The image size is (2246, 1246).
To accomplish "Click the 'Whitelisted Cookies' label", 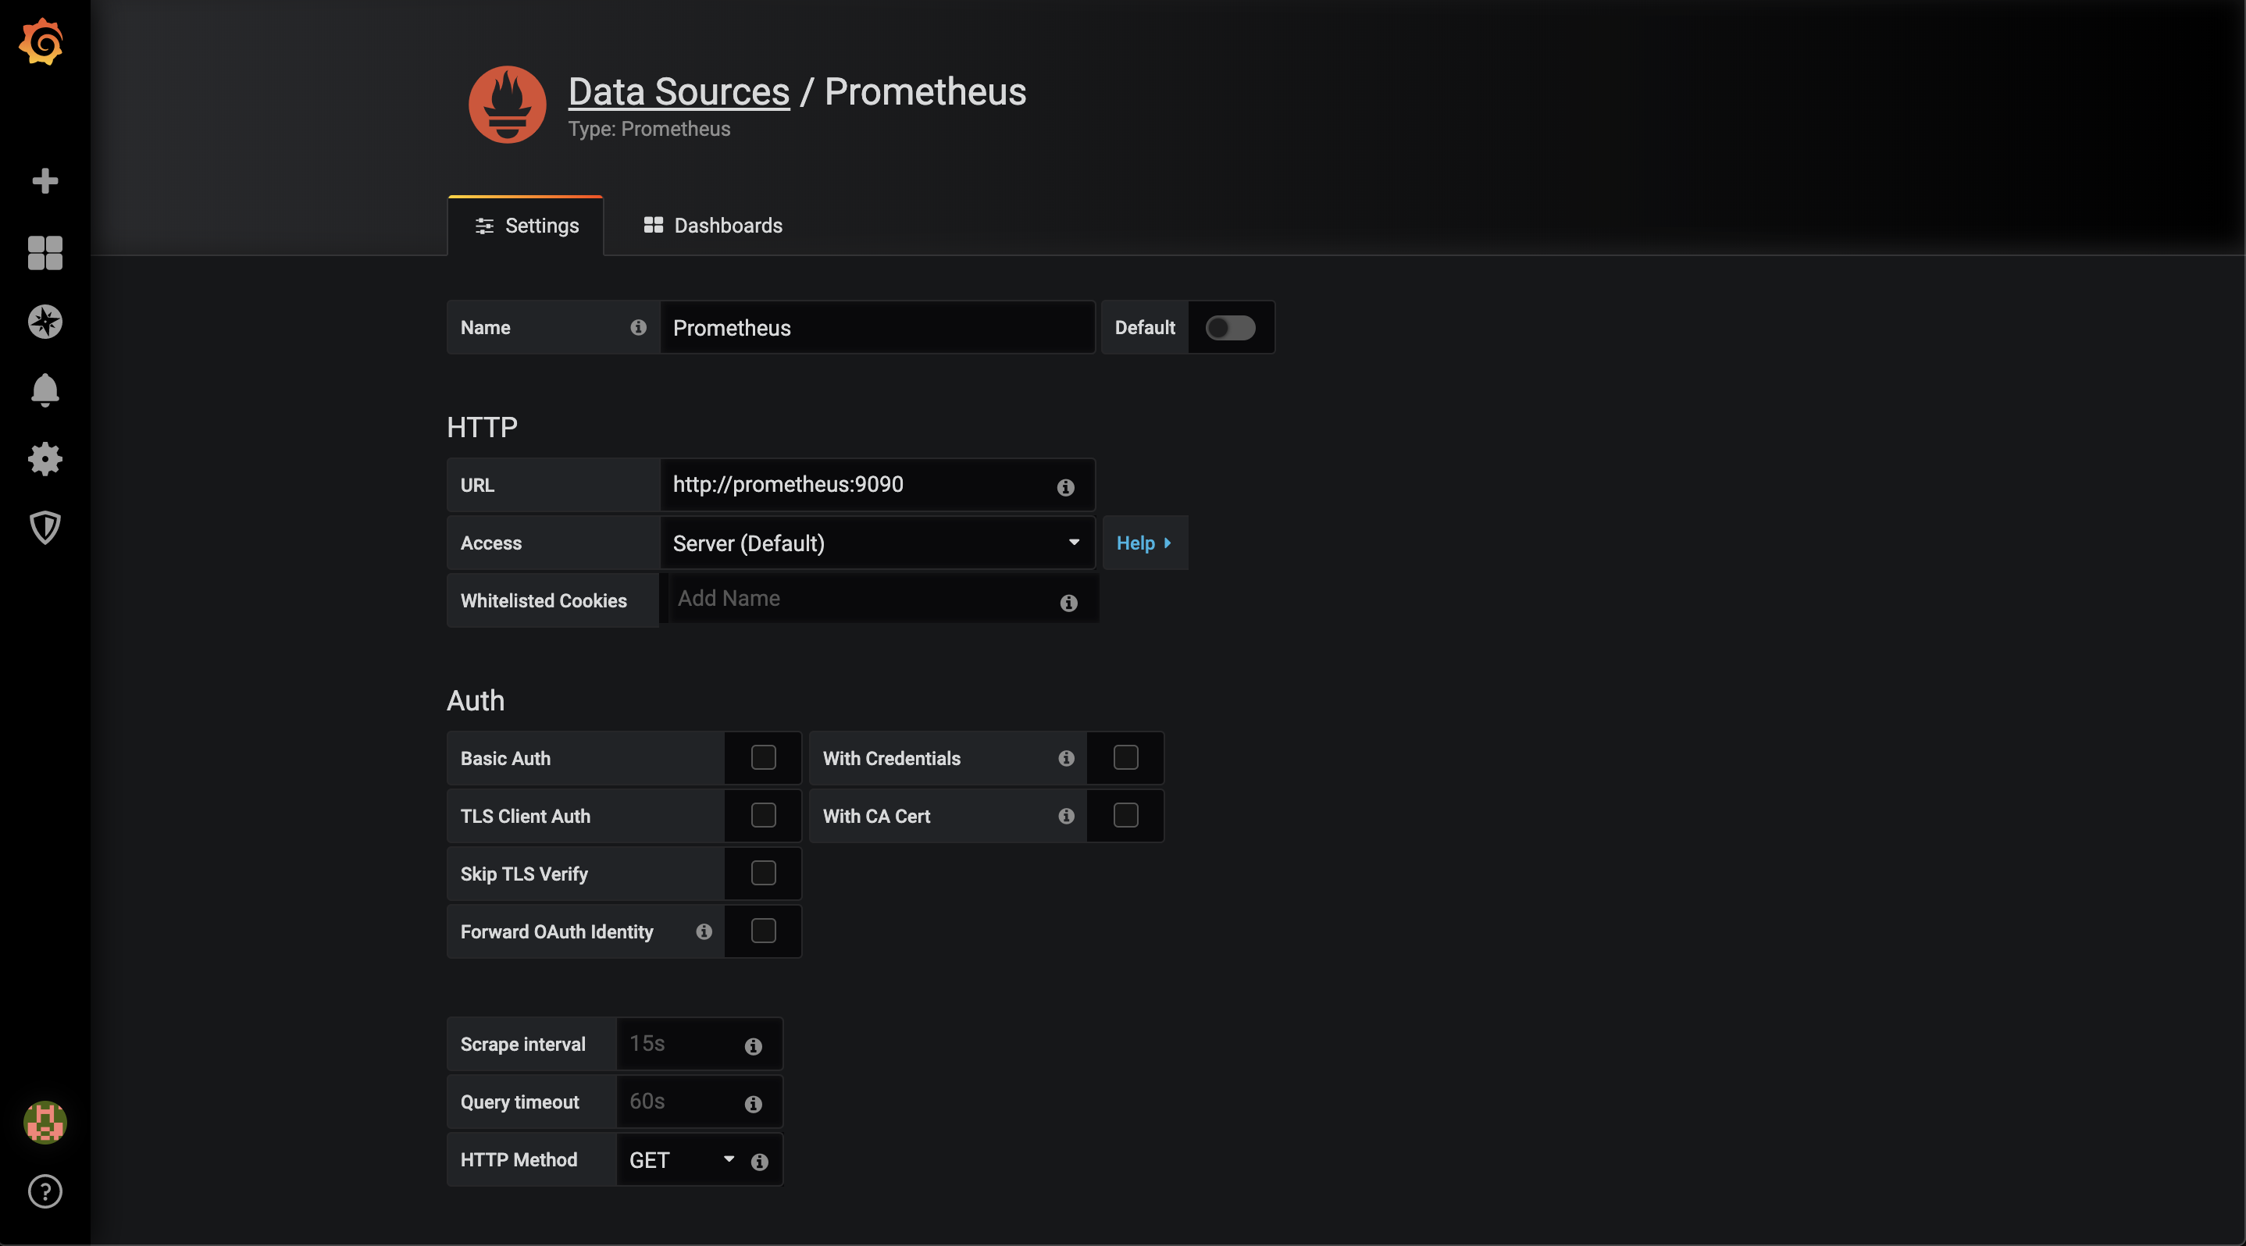I will (x=544, y=601).
